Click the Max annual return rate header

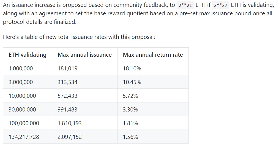[x=153, y=55]
